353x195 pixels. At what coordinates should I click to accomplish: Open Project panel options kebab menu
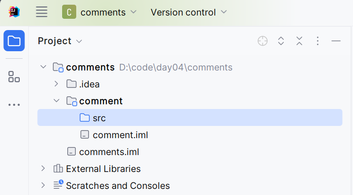tap(318, 41)
